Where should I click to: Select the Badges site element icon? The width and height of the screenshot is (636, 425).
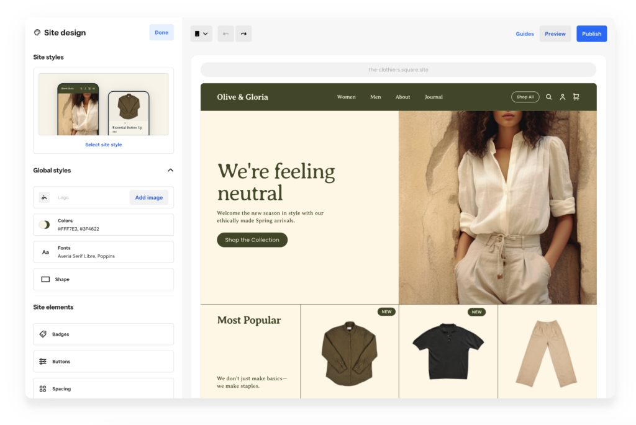42,334
